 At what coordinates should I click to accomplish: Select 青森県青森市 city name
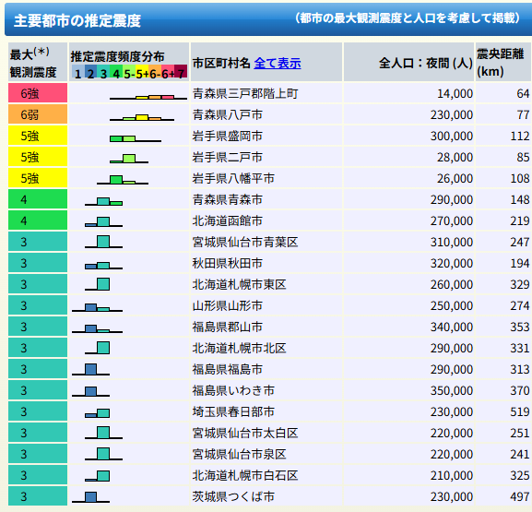click(x=228, y=199)
